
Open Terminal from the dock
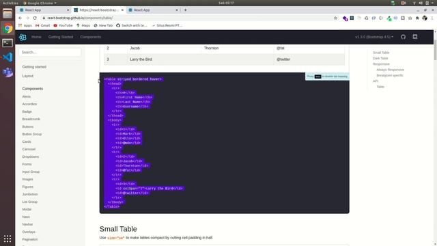[x=8, y=42]
